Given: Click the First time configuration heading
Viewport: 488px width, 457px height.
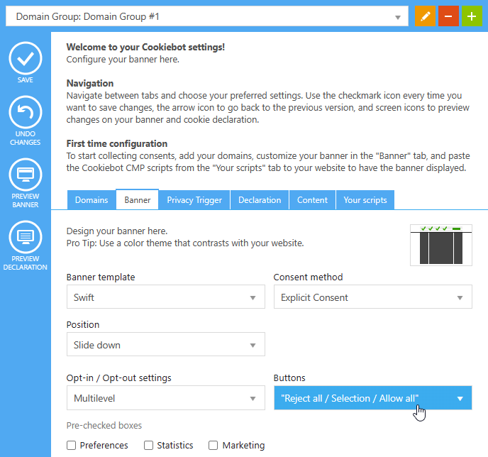Looking at the screenshot, I should [117, 143].
